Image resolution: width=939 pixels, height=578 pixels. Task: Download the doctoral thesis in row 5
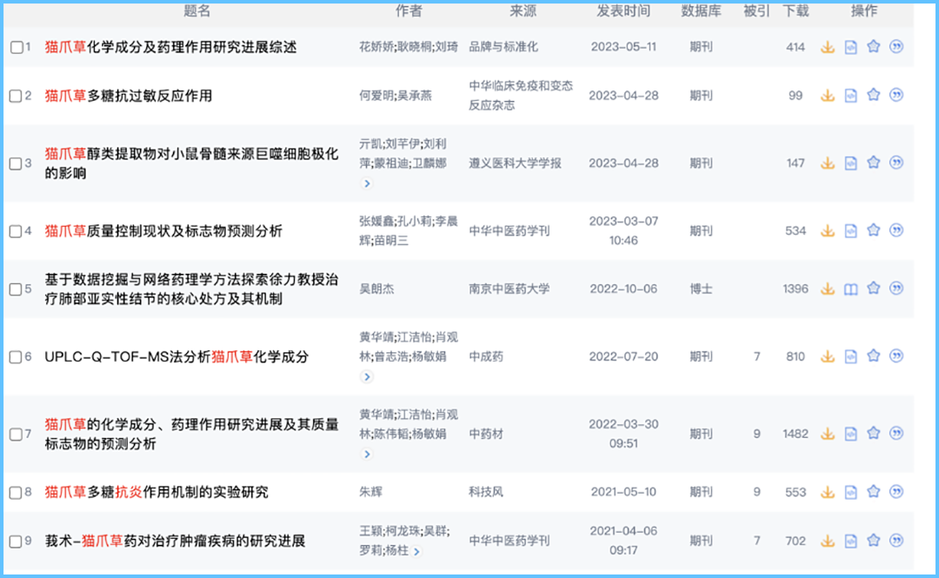(828, 289)
